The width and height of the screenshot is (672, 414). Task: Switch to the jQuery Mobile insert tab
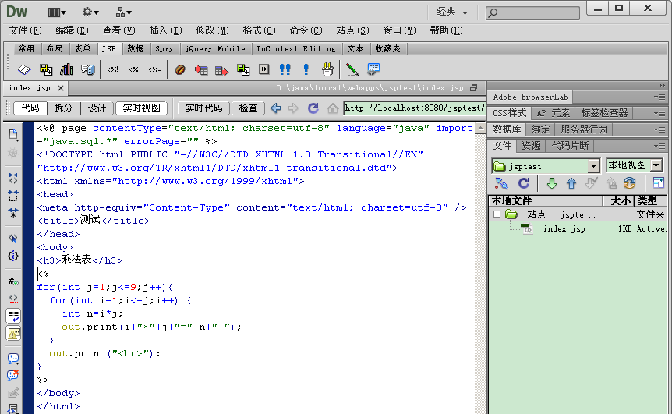215,49
